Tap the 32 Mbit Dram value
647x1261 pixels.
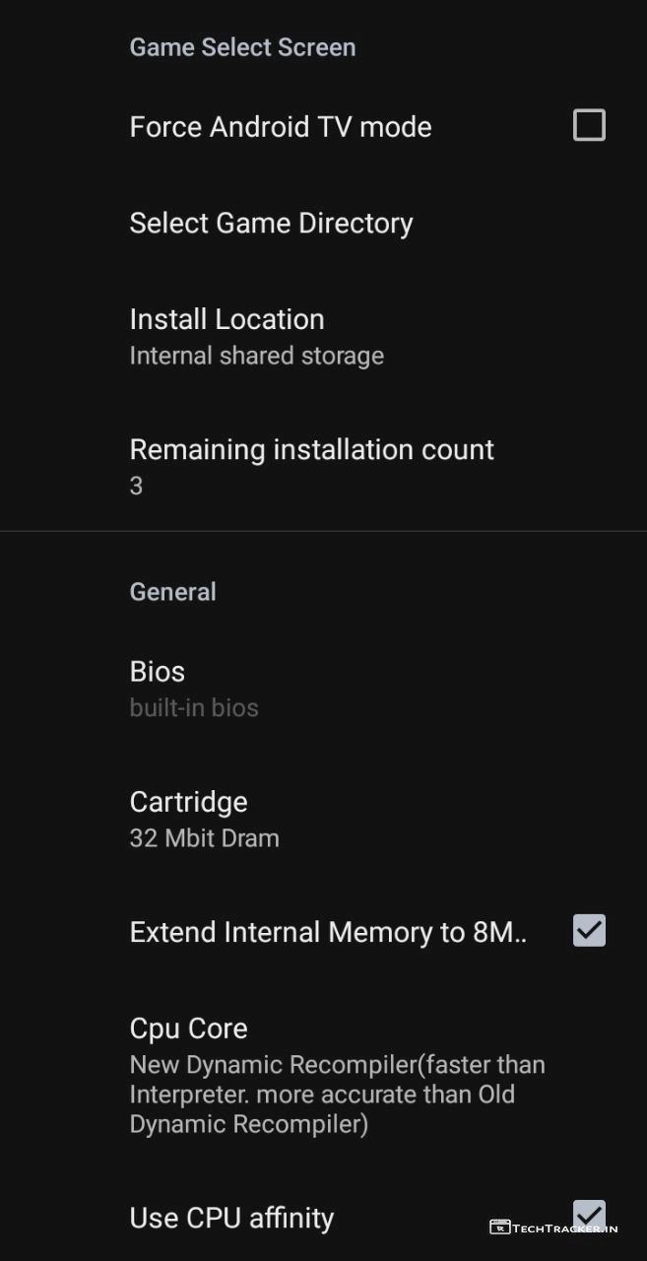pyautogui.click(x=204, y=838)
